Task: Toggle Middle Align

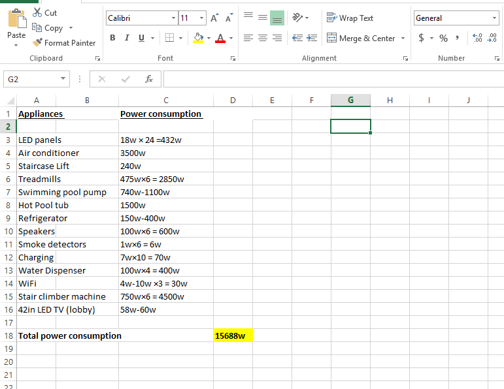Action: coord(263,18)
